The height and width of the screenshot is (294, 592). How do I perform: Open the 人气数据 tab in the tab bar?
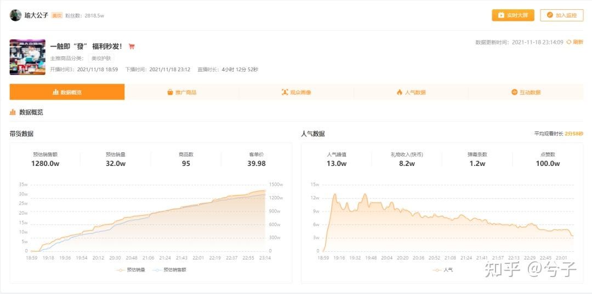(x=411, y=92)
